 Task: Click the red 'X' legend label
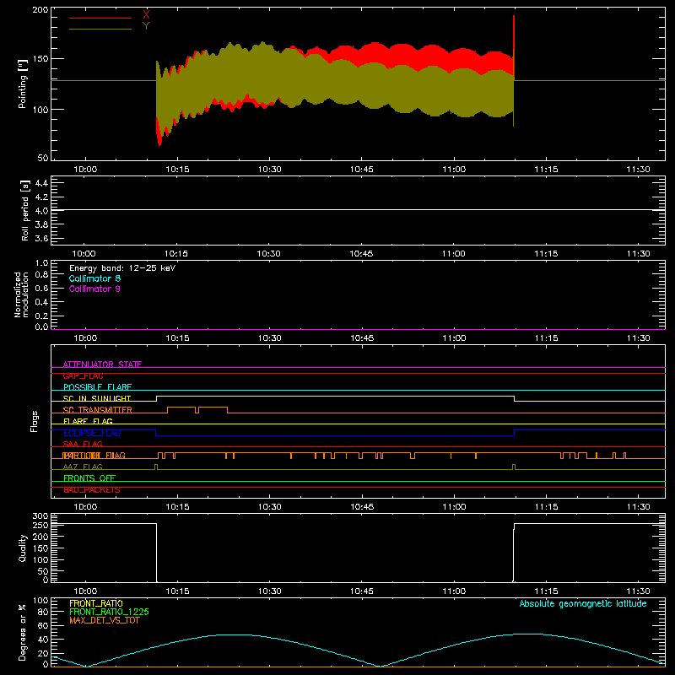click(146, 15)
